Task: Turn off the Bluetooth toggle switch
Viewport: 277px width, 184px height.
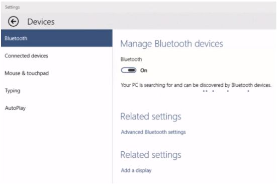Action: [129, 70]
